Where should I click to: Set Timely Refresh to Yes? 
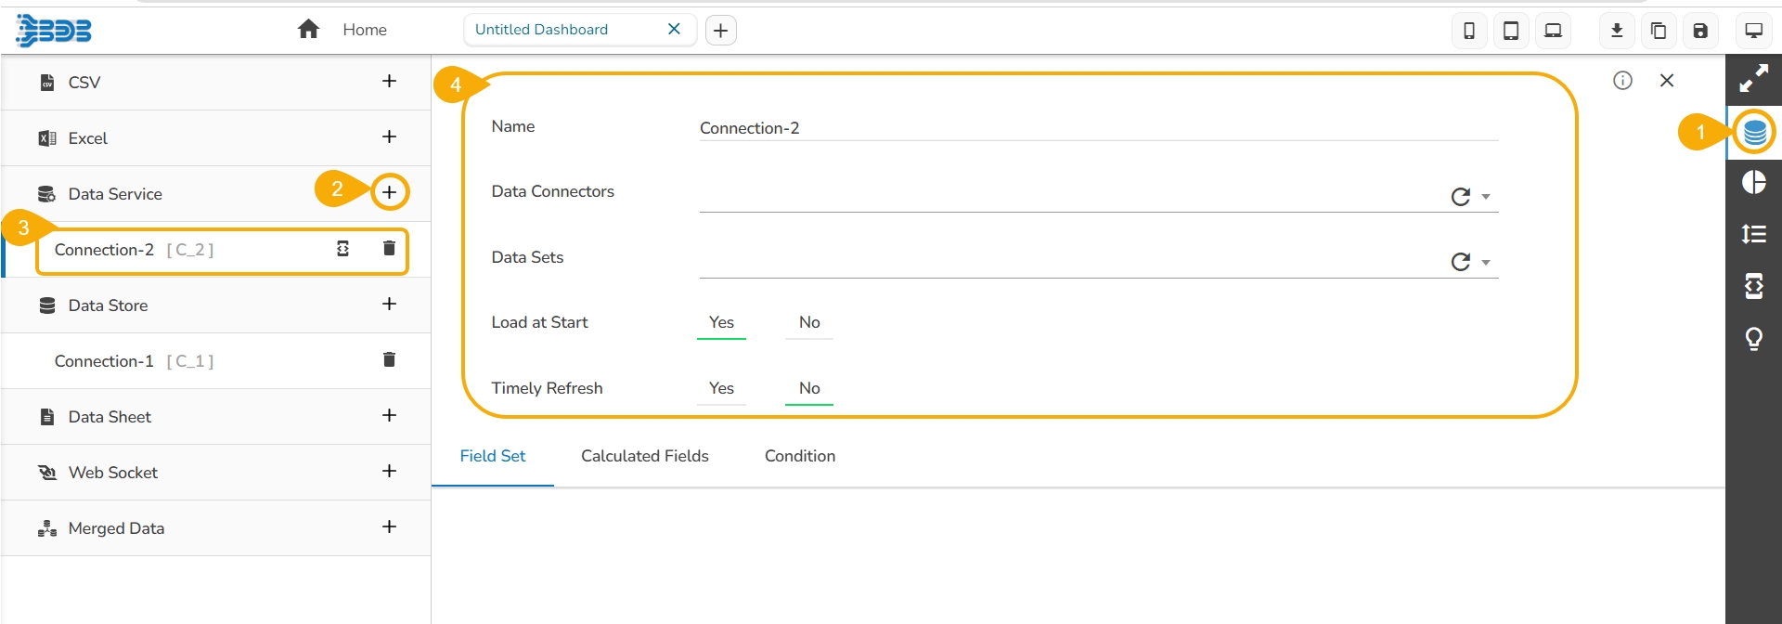pyautogui.click(x=721, y=388)
